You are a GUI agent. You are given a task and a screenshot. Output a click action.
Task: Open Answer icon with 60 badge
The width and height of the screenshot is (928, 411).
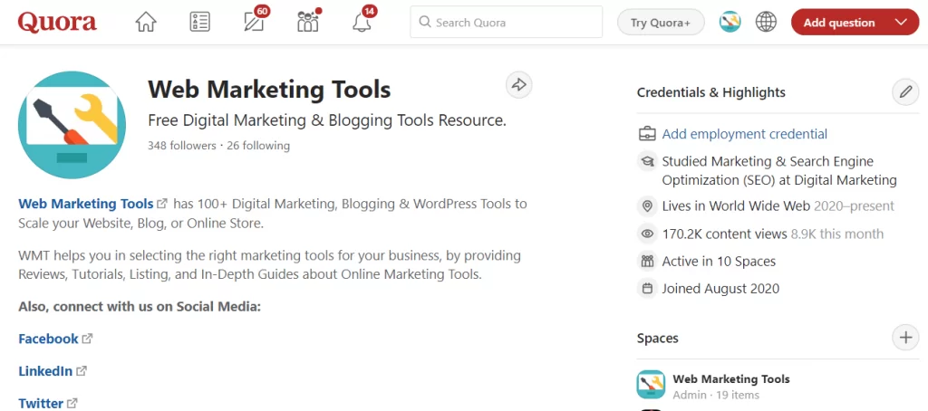pos(256,20)
